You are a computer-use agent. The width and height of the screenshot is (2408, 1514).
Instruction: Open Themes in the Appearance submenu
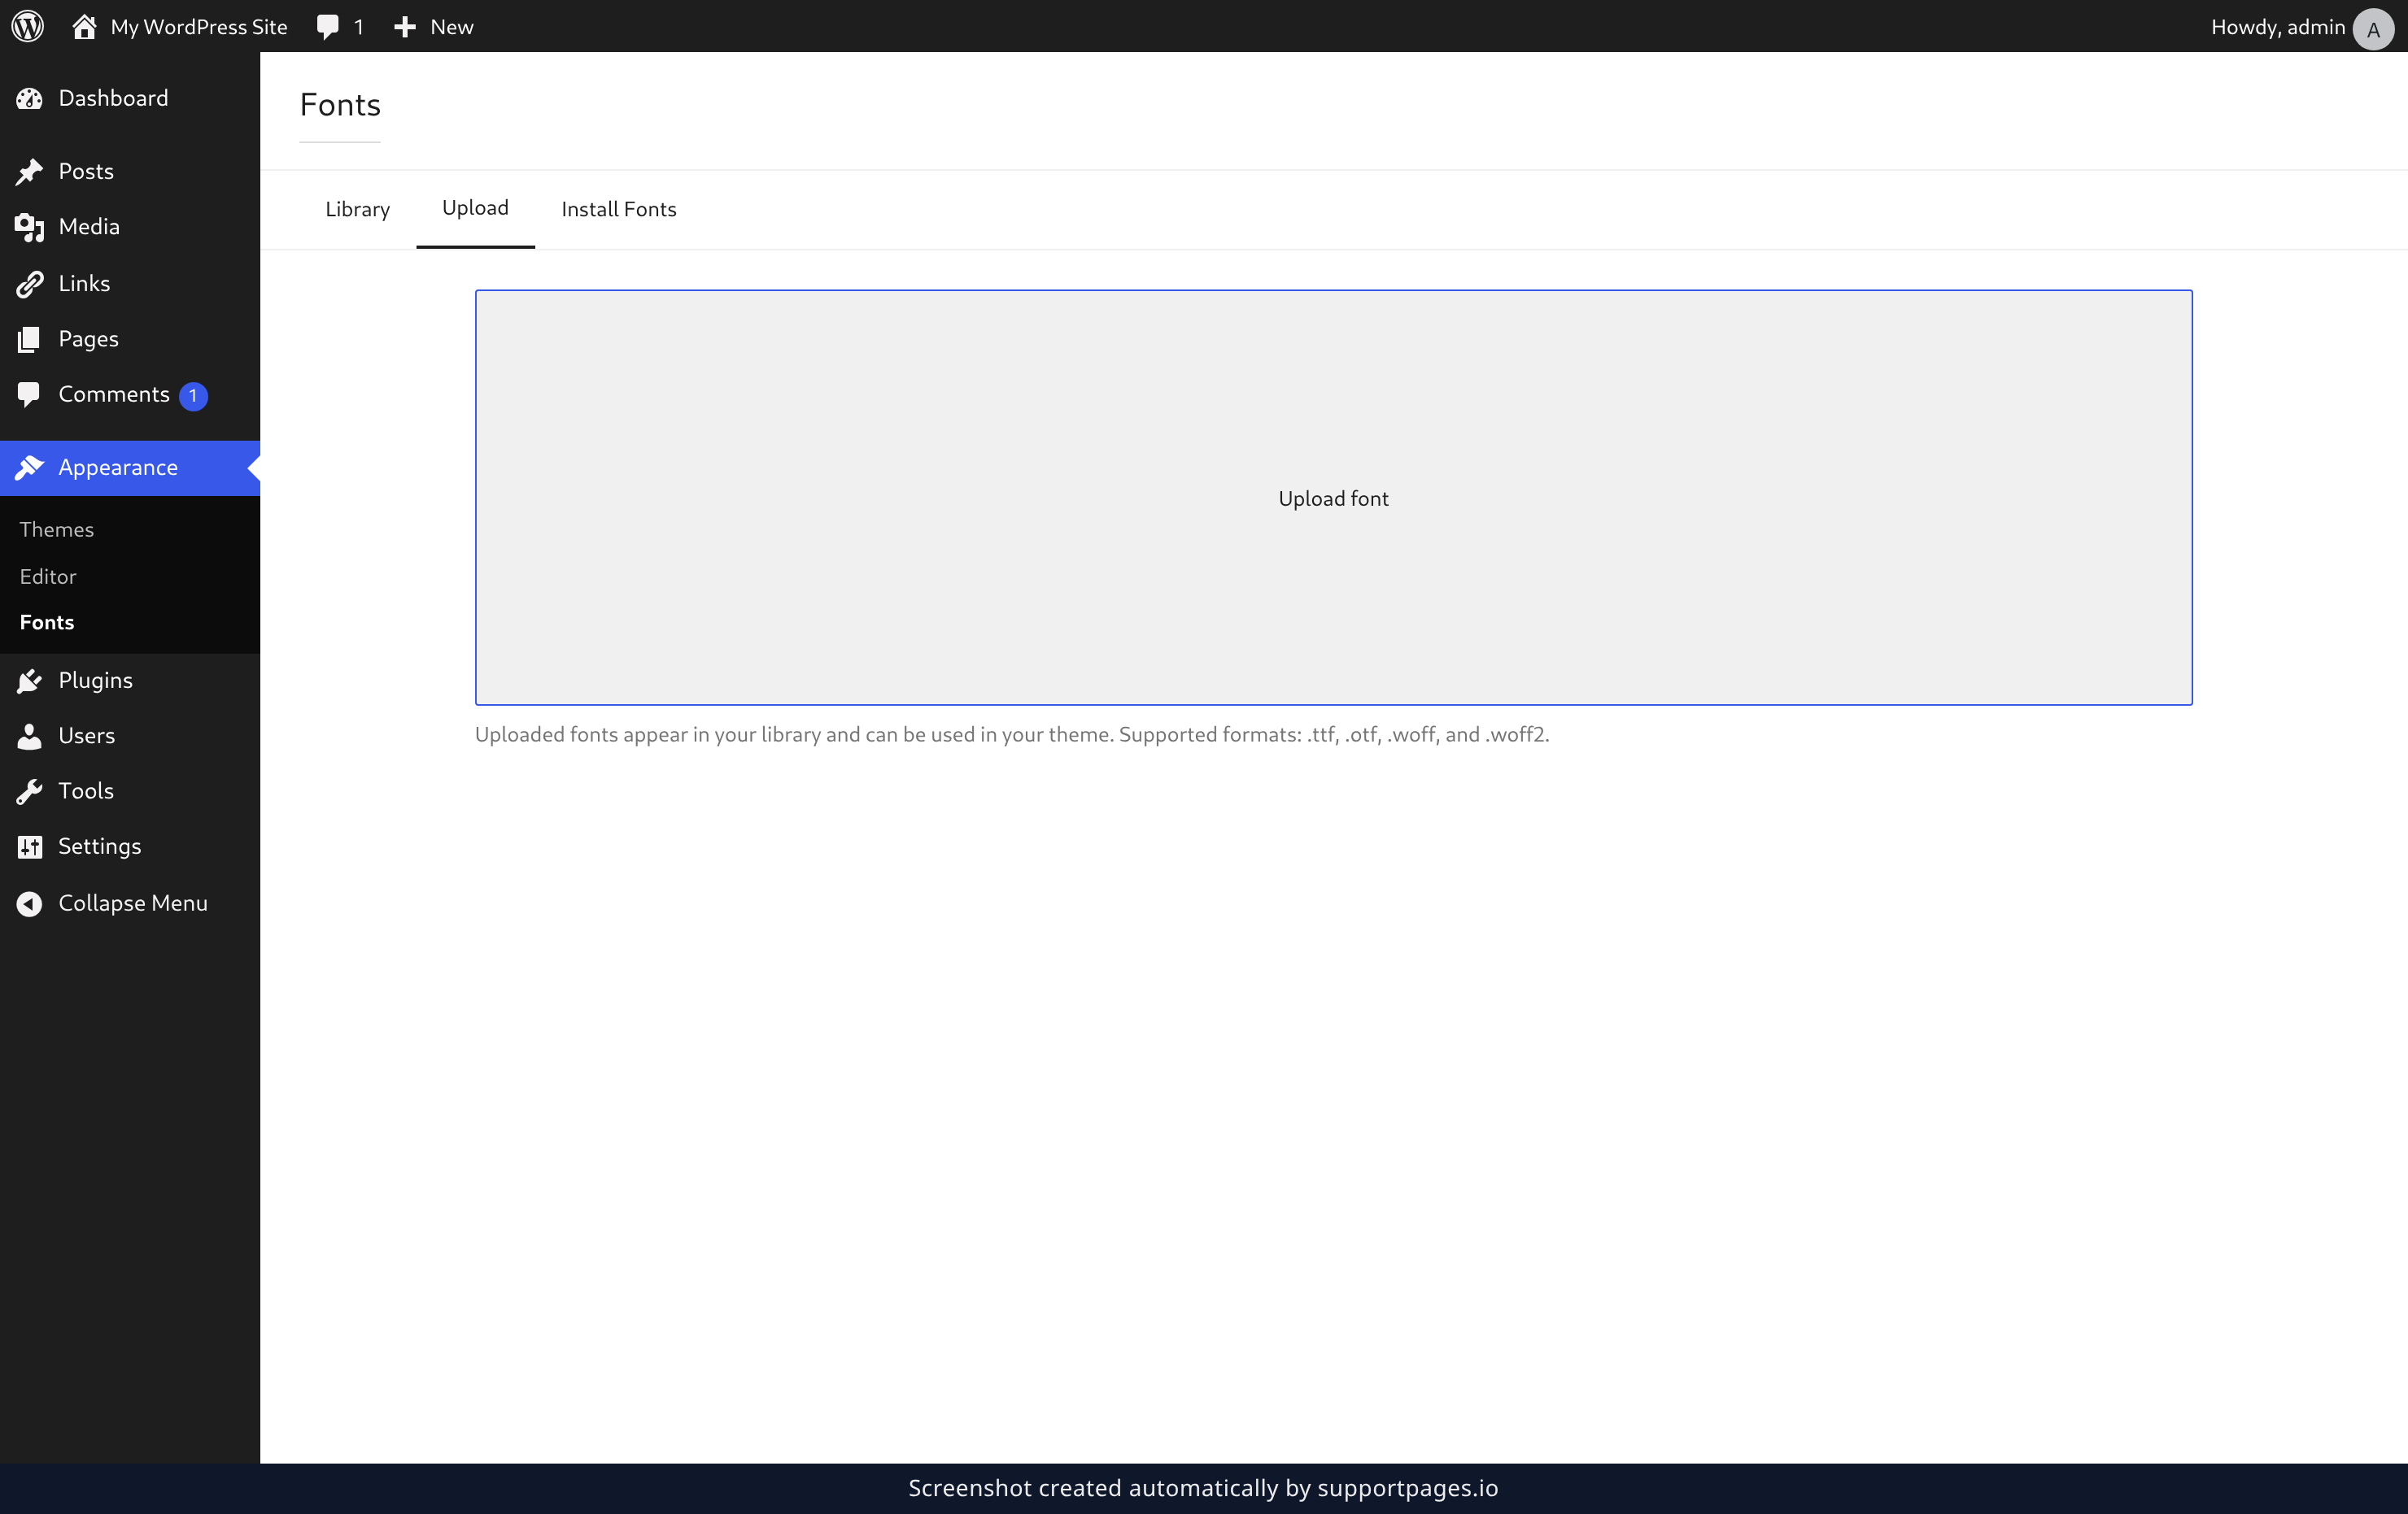click(x=56, y=529)
